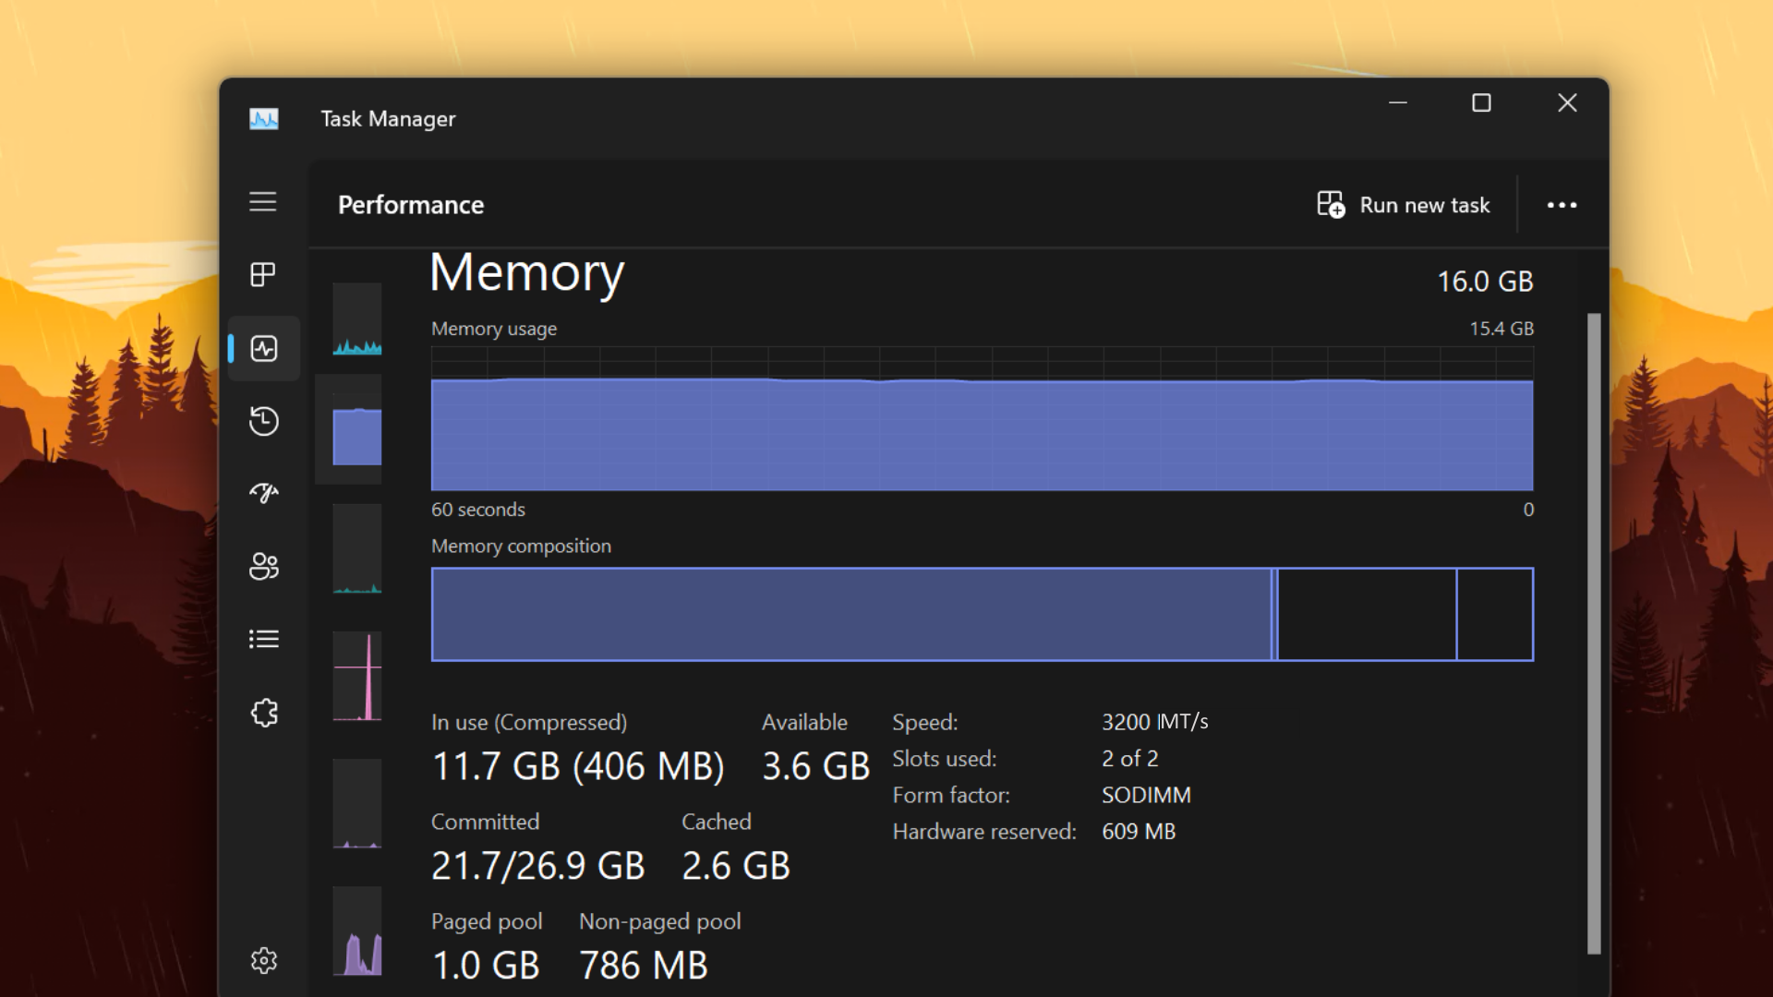Open App history from the sidebar
The image size is (1773, 997).
[264, 421]
